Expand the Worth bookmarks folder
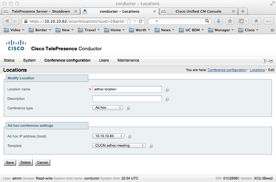The width and height of the screenshot is (276, 182). pos(140,30)
